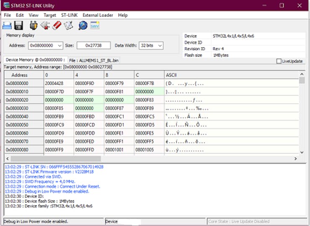Click log line Connection mode : Connect Under Reset
Screen dimensions: 310x226
coord(52,187)
